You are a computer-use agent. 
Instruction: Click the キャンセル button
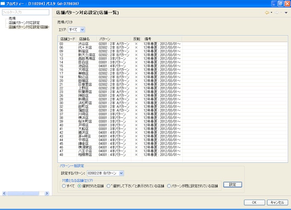tap(277, 202)
